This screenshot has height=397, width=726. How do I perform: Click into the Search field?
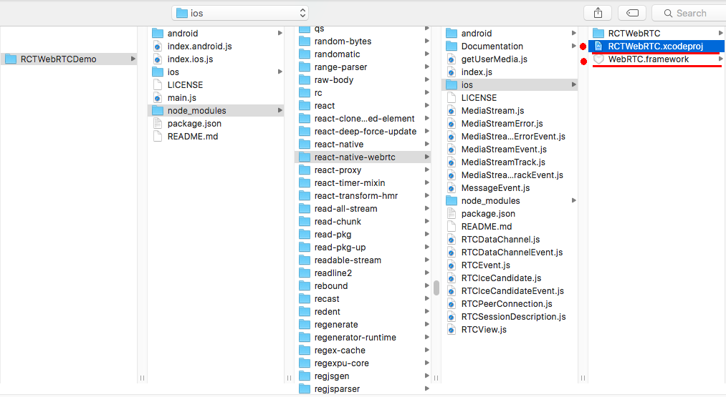689,13
